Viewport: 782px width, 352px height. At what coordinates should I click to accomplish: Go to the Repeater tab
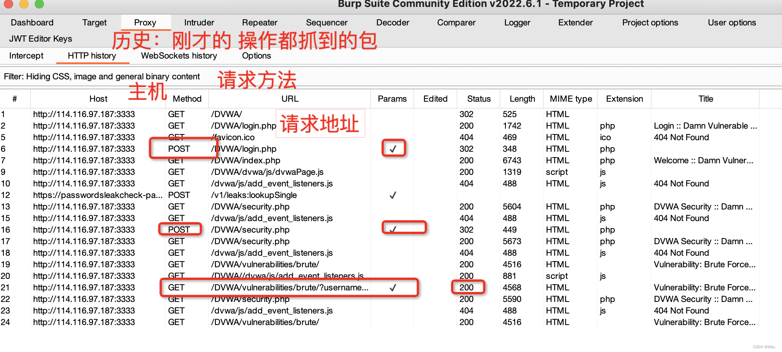coord(260,23)
